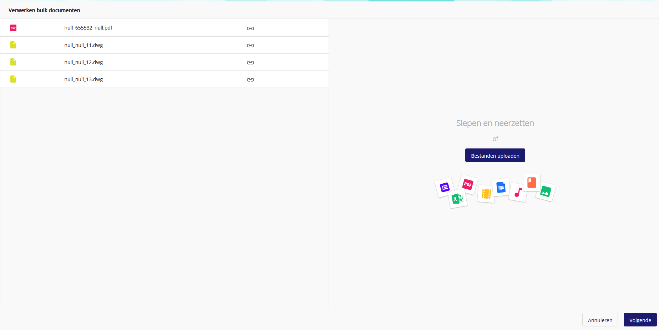This screenshot has width=659, height=330.
Task: Select the null_null_13.dwg filename
Action: coord(83,79)
